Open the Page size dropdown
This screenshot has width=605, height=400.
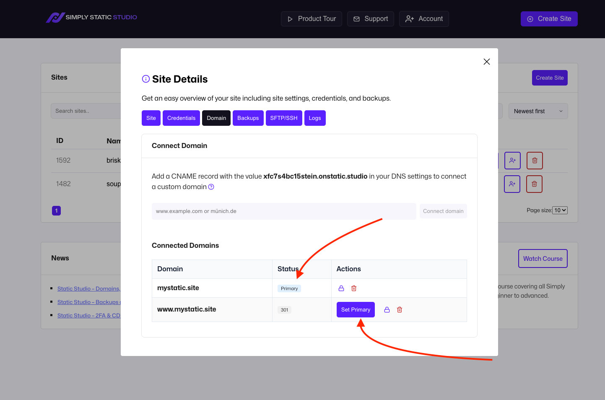point(560,210)
